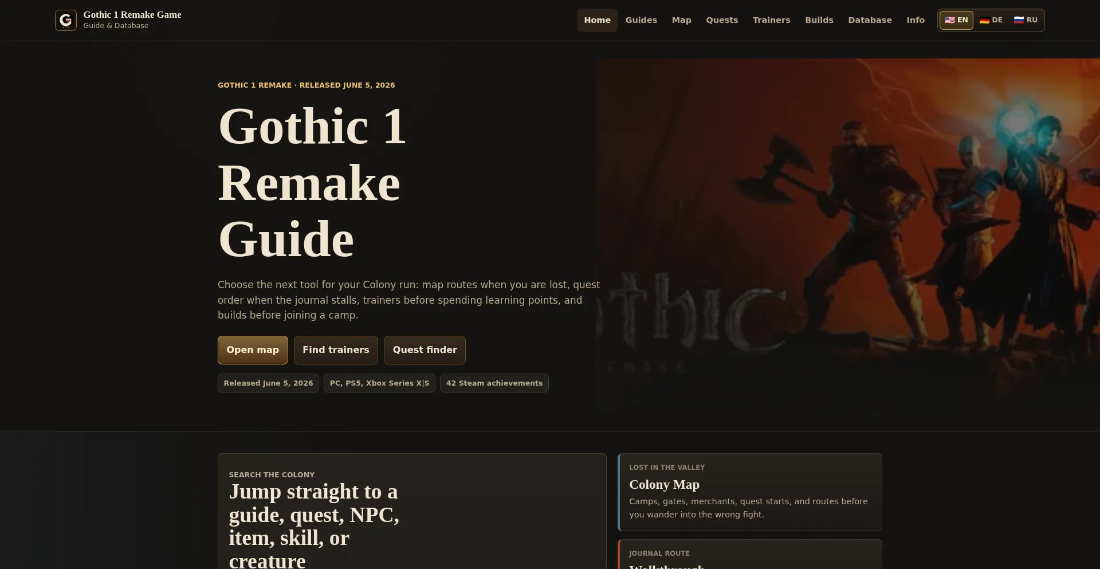
Task: Click the Released June 5, 2026 badge
Action: tap(268, 383)
